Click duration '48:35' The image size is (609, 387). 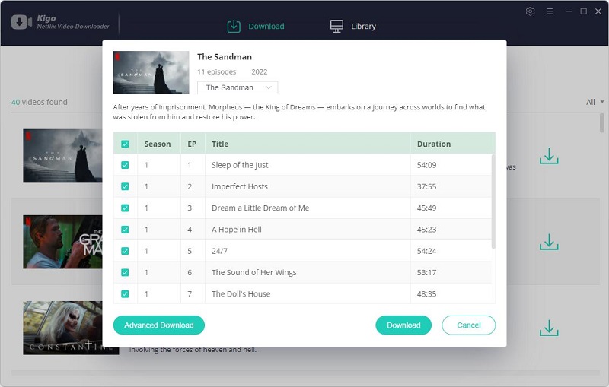coord(426,294)
